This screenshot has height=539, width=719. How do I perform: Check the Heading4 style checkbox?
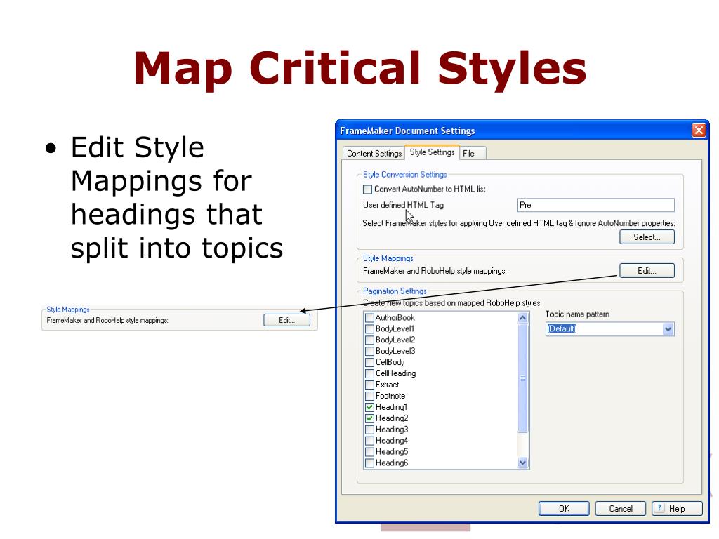(x=369, y=441)
